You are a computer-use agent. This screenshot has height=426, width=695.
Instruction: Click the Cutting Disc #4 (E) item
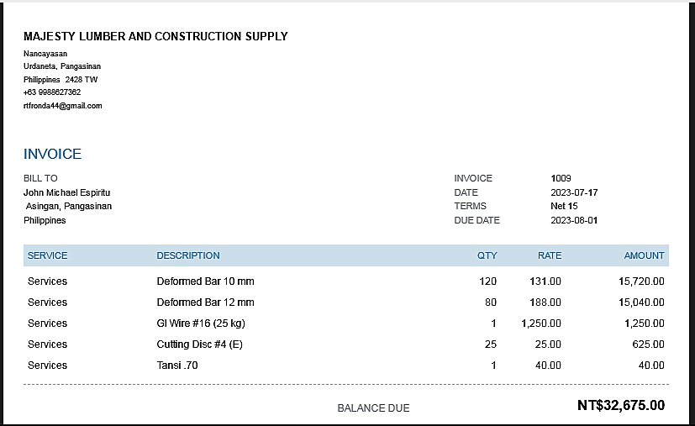(x=199, y=344)
